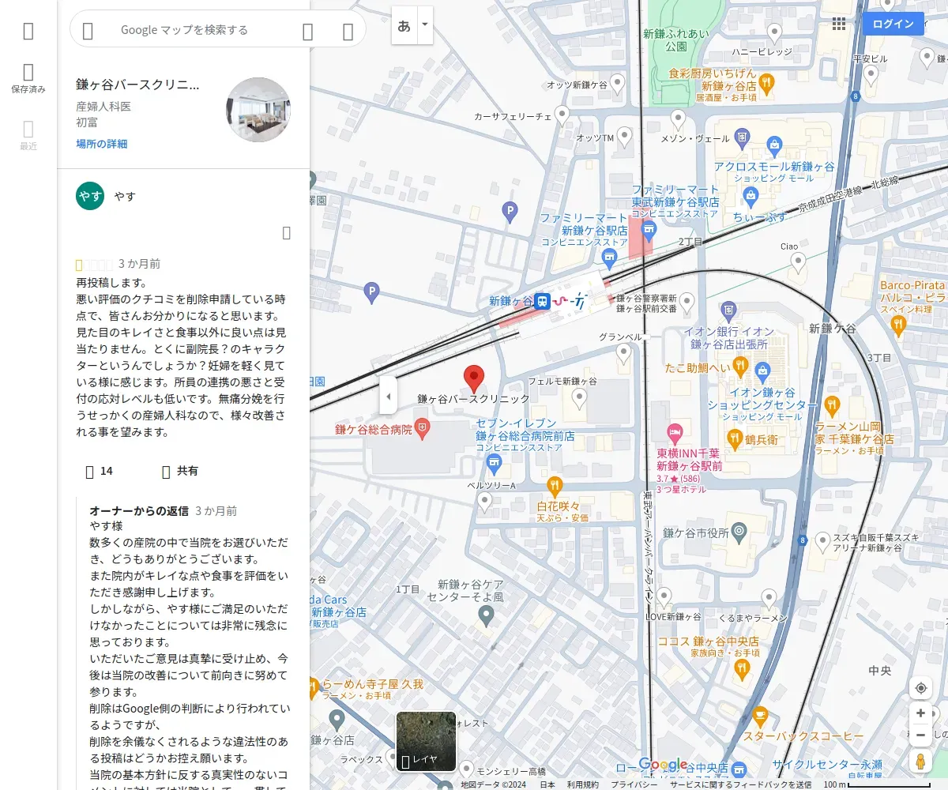Image resolution: width=948 pixels, height=790 pixels.
Task: Open the プライバシー privacy link
Action: click(x=634, y=784)
